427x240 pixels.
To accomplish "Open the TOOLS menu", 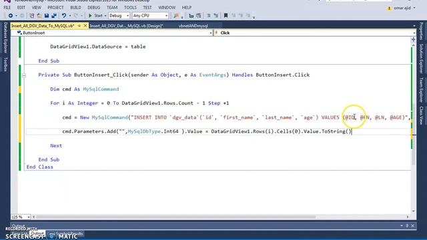I will pyautogui.click(x=130, y=7).
